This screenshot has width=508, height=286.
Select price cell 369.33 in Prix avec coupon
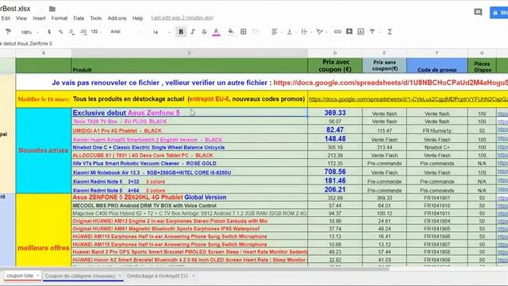point(335,113)
